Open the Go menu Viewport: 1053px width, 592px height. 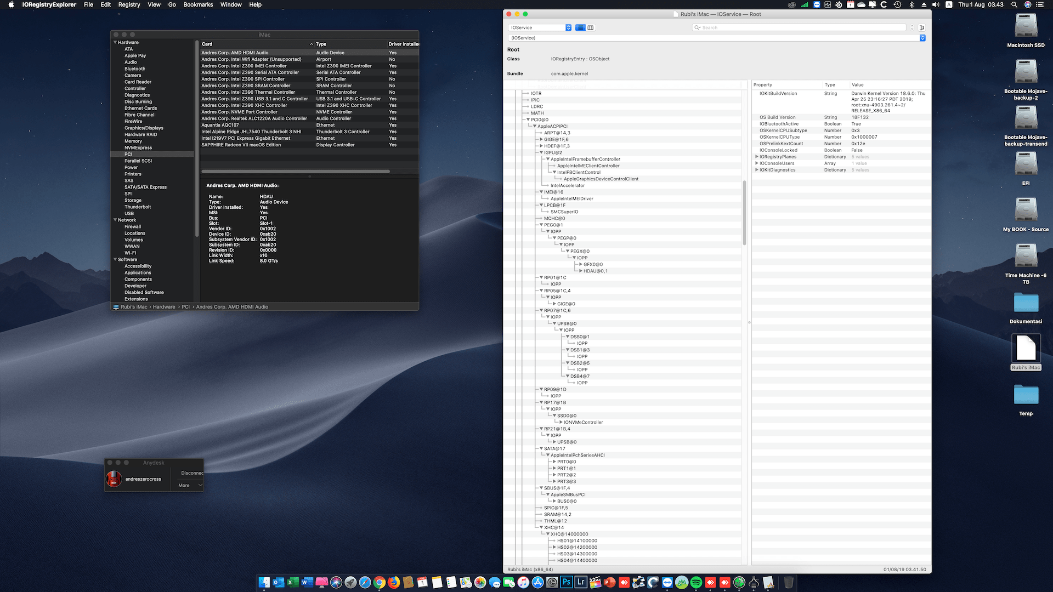point(172,4)
